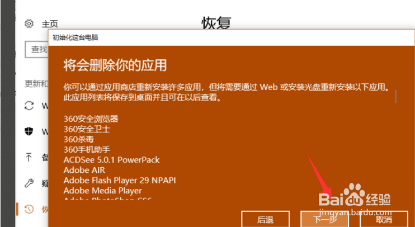
Task: Click the troubleshoot wrench icon in sidebar
Action: pos(29,183)
